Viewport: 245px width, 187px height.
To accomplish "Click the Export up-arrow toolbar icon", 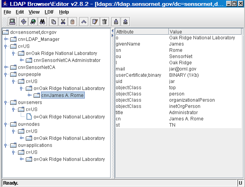I will pyautogui.click(x=125, y=22).
